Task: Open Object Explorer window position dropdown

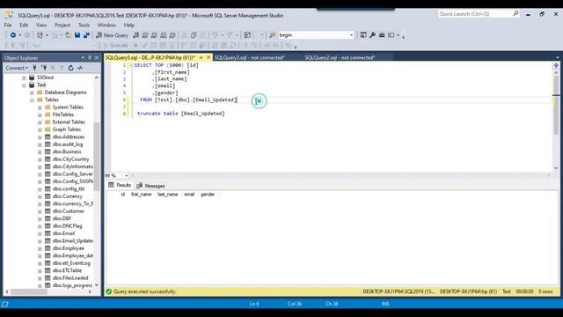Action: click(83, 58)
